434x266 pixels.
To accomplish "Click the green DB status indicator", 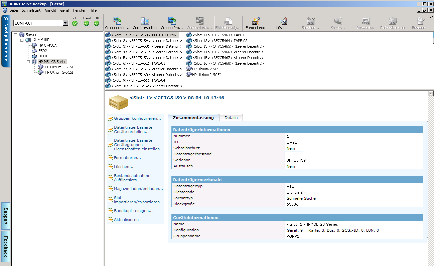I will pos(97,23).
